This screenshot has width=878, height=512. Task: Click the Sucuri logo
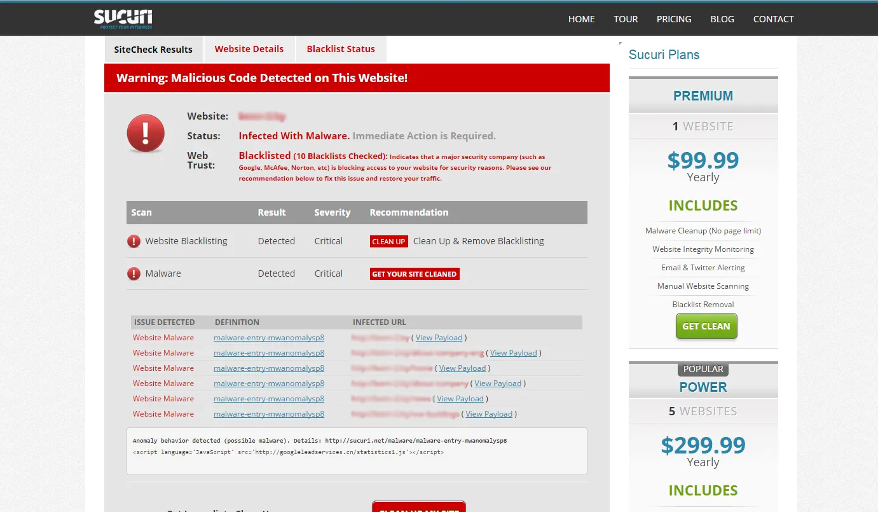tap(123, 18)
